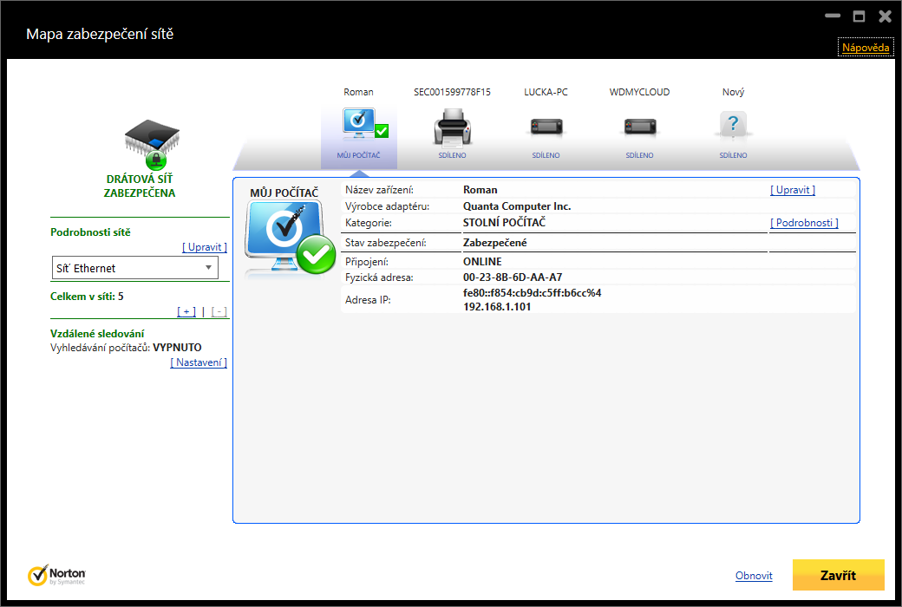Select the SEC001599778F15 printer icon
The height and width of the screenshot is (607, 902).
click(452, 127)
